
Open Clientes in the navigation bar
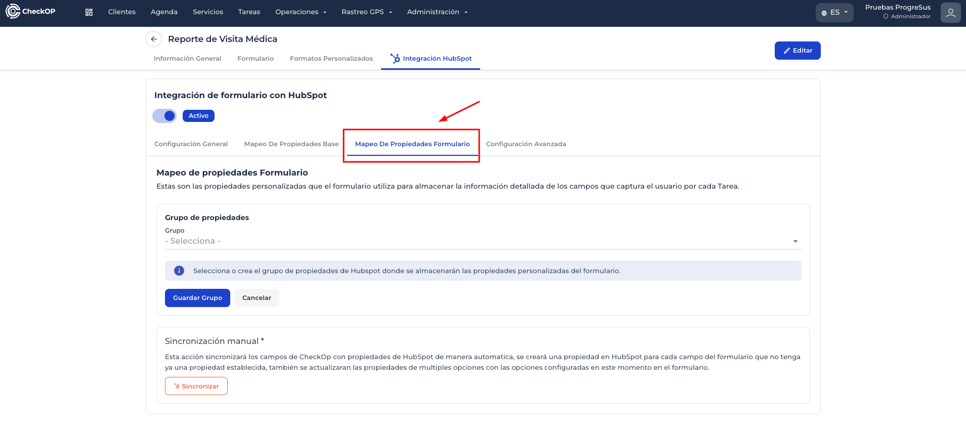[121, 12]
